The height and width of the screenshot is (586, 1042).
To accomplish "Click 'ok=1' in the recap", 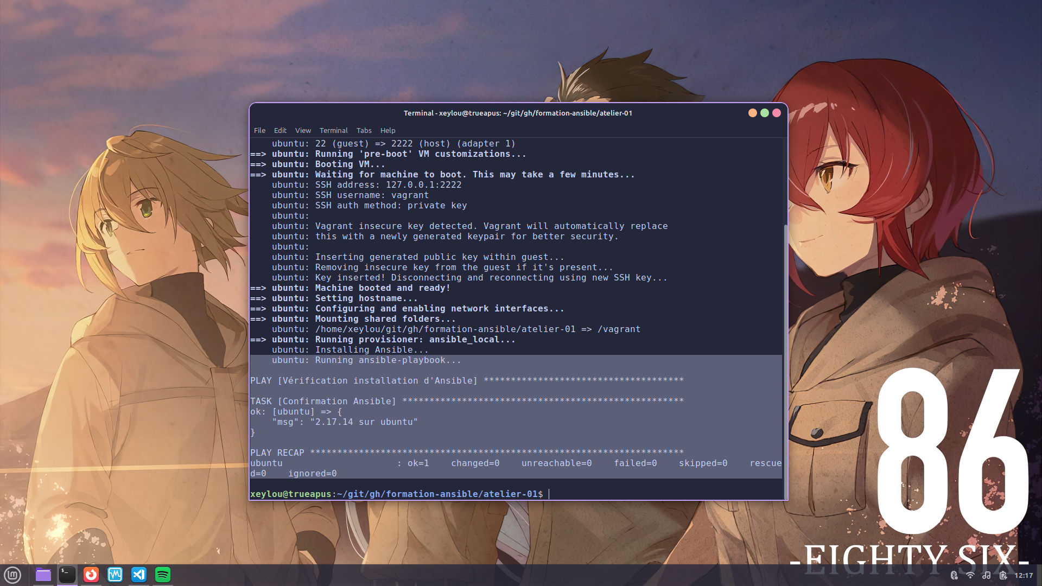I will [x=418, y=463].
